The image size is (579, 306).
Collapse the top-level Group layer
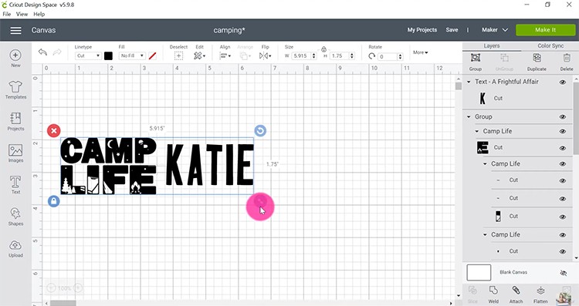tap(469, 117)
